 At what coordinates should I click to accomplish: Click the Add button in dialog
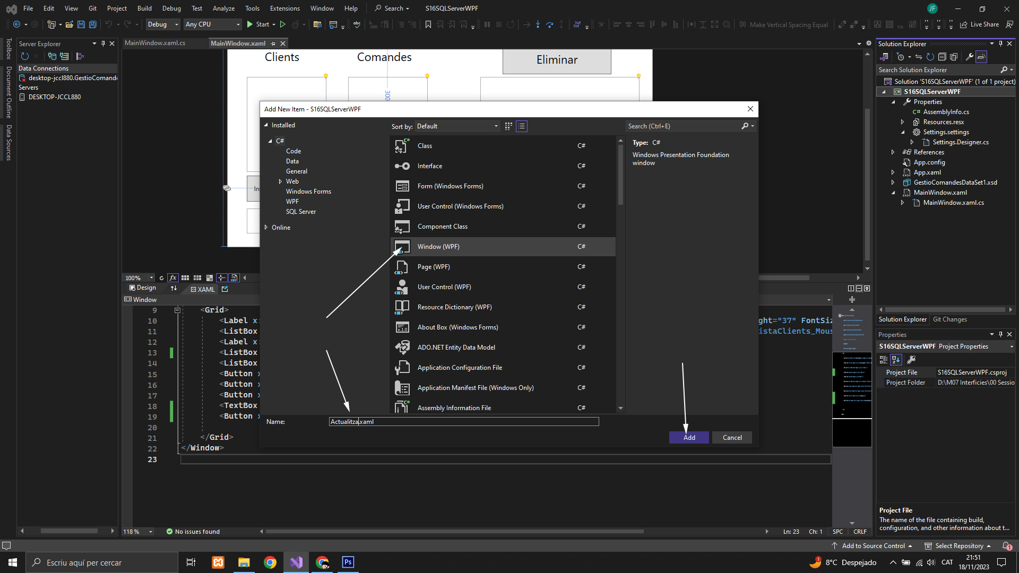tap(689, 438)
